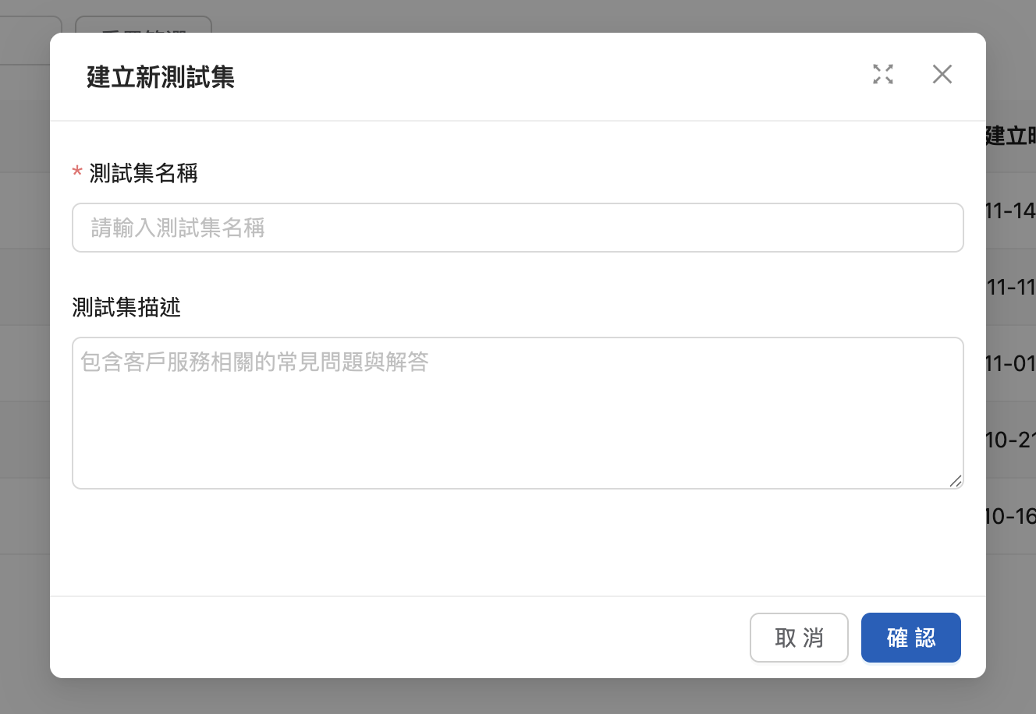Select the background row dated 11-01

pyautogui.click(x=1010, y=363)
